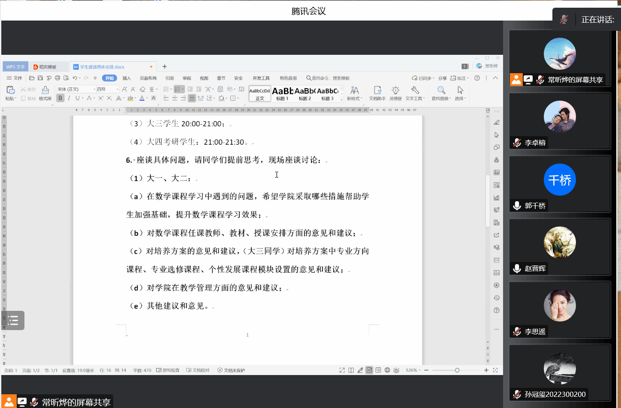
Task: Open the font size 四号 dropdown
Action: 108,89
